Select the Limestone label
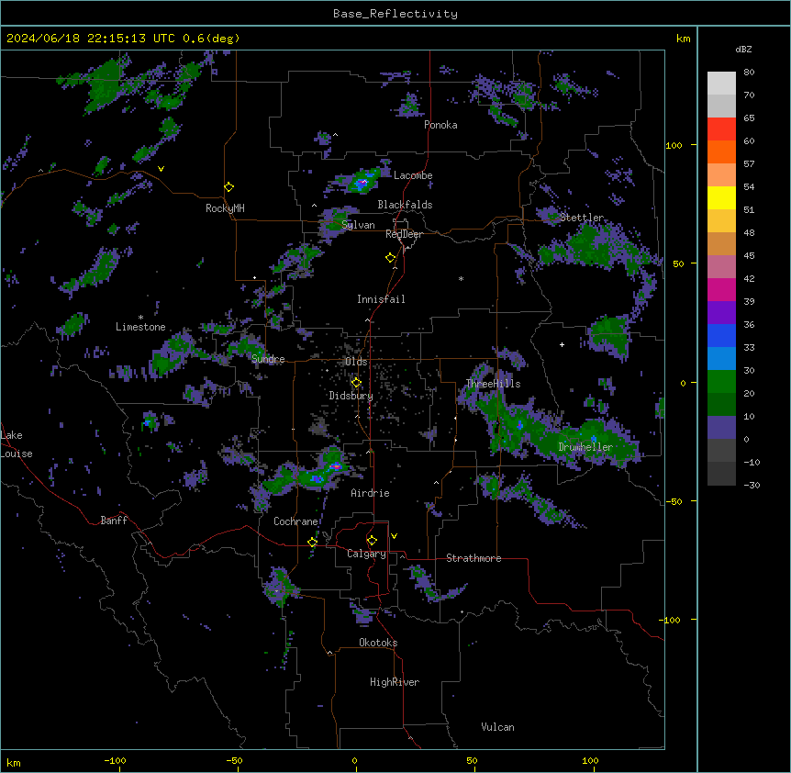Image resolution: width=791 pixels, height=773 pixels. point(140,327)
